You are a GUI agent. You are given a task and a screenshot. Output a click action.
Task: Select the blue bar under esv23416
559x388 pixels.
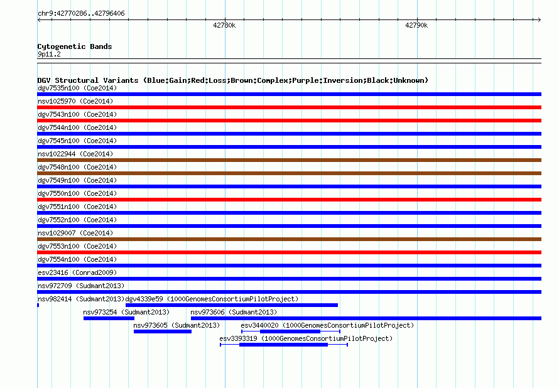(x=289, y=279)
